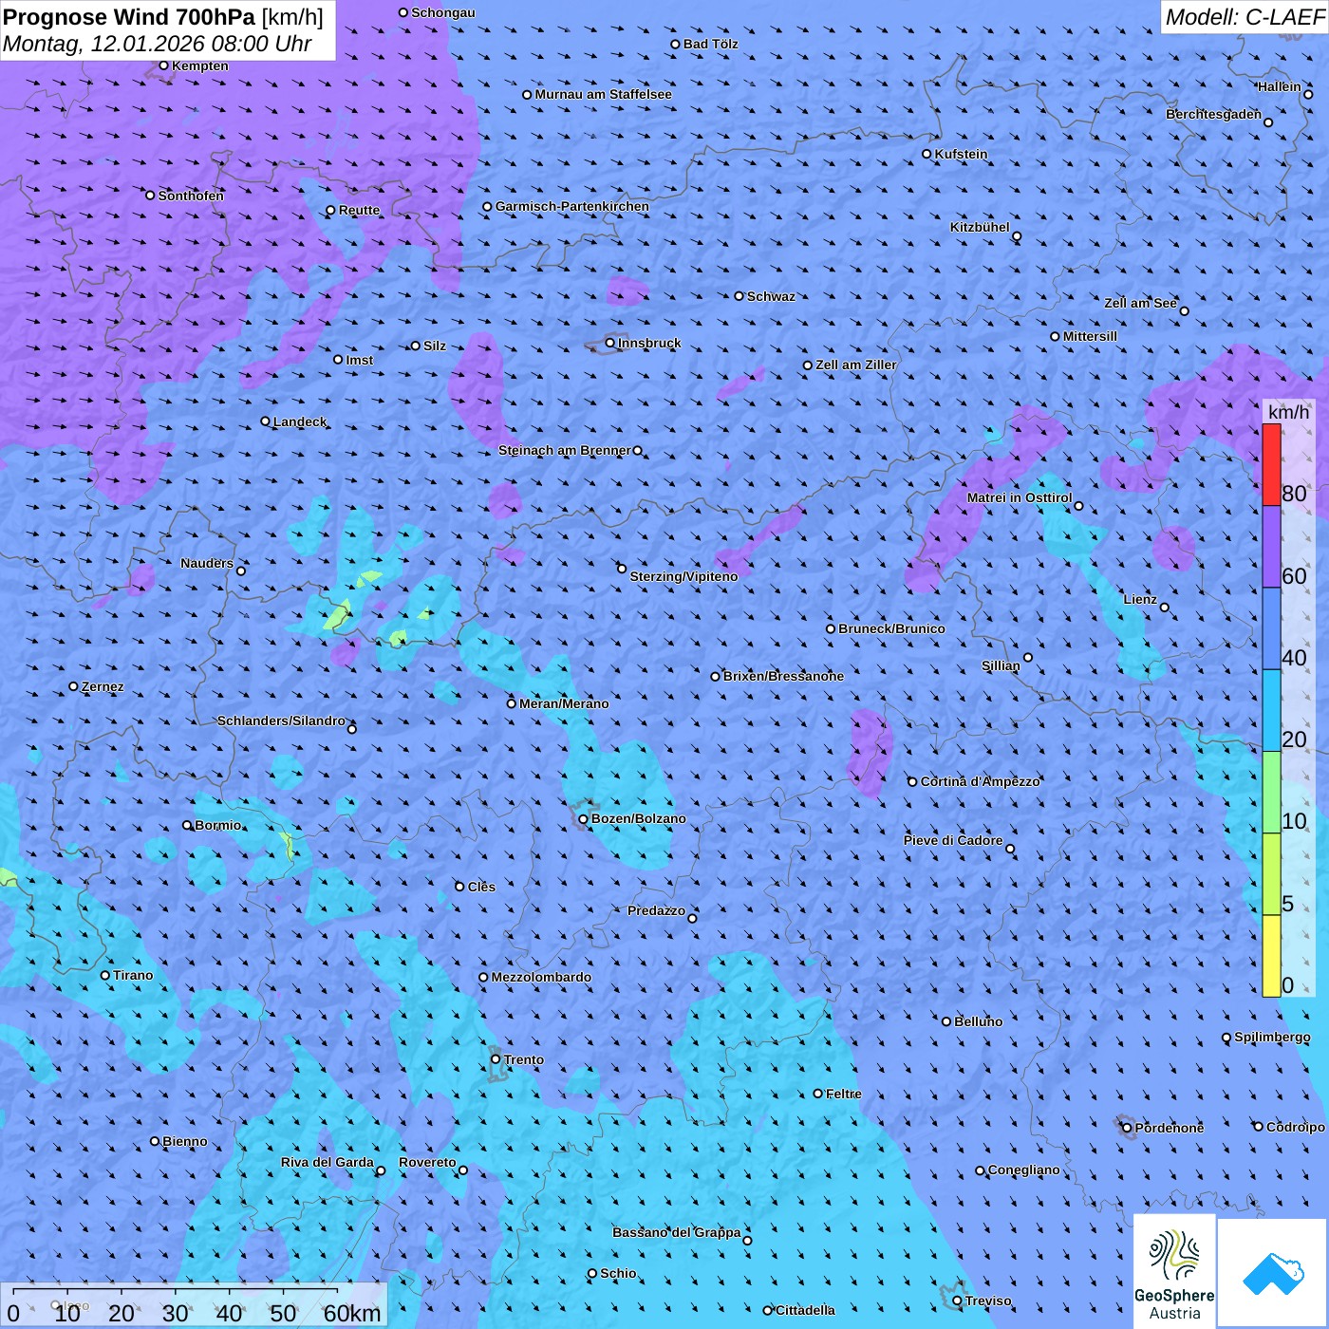Screen dimensions: 1329x1329
Task: Click the 'Brixen/Bressanone' label
Action: tap(783, 676)
